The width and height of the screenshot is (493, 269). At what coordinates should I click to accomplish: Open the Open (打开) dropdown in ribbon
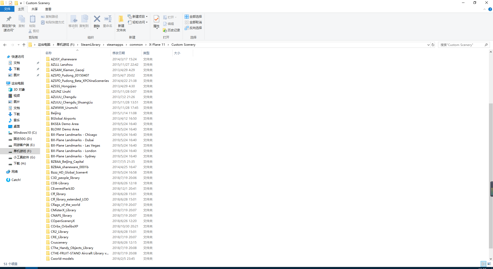point(170,17)
